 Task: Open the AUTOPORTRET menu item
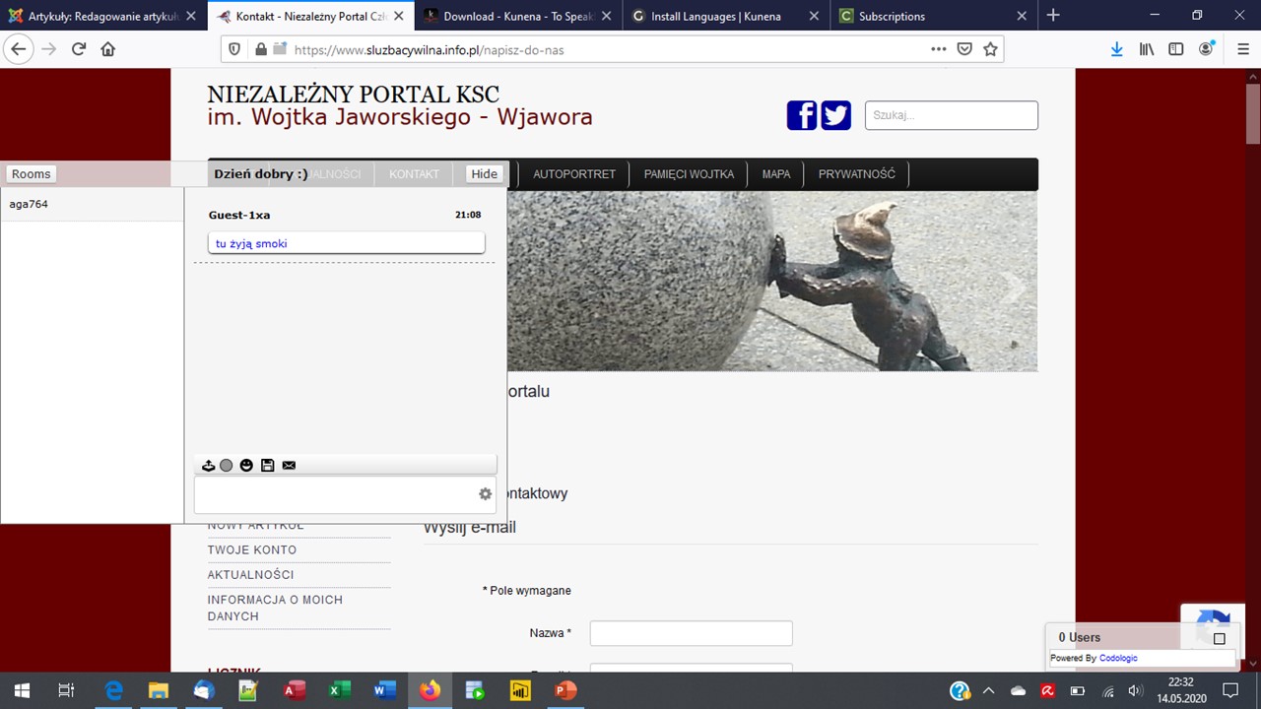pos(574,174)
